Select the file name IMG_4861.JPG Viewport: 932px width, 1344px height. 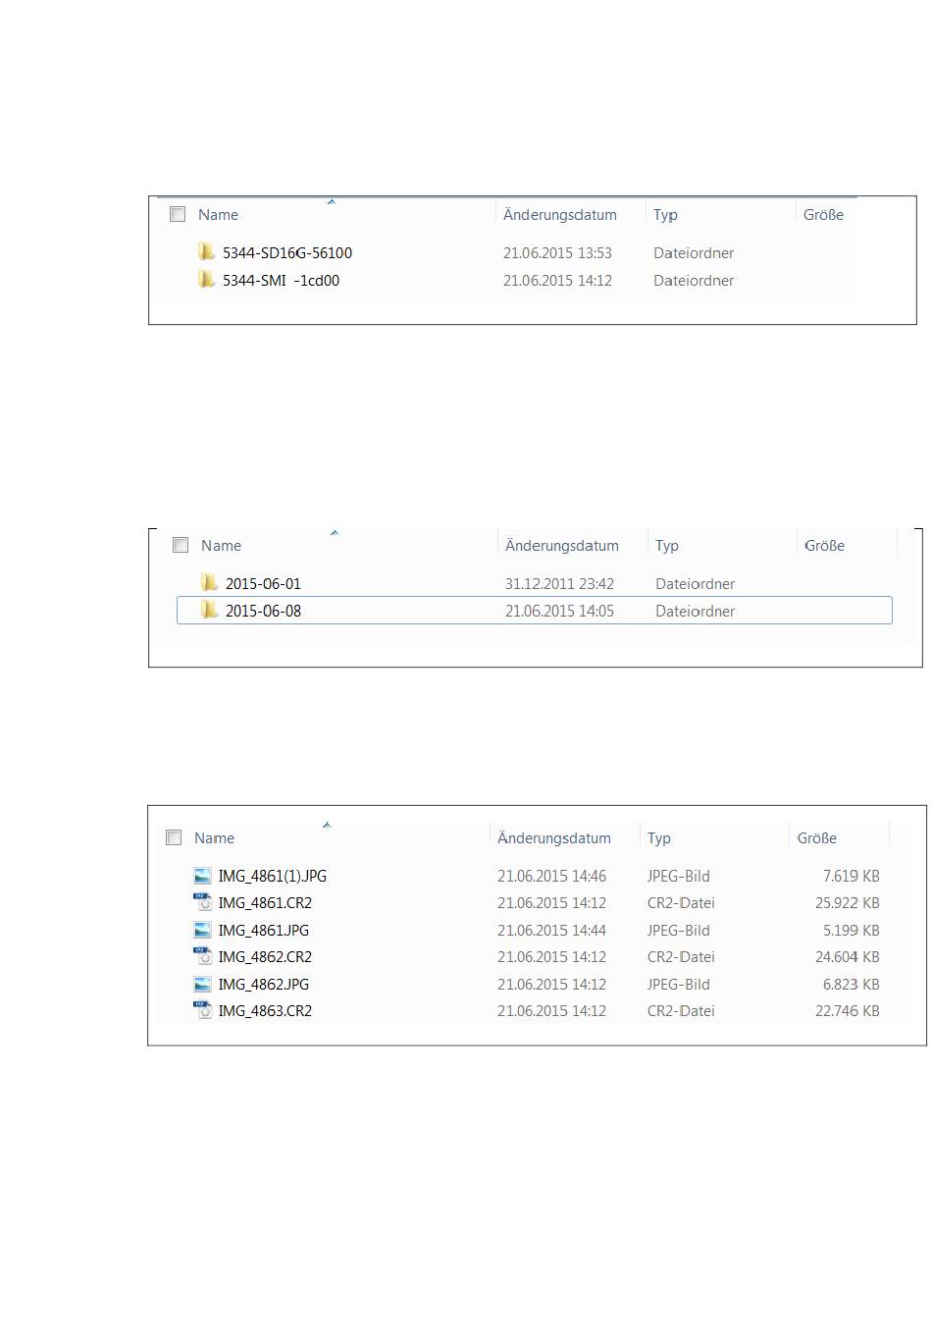tap(264, 931)
